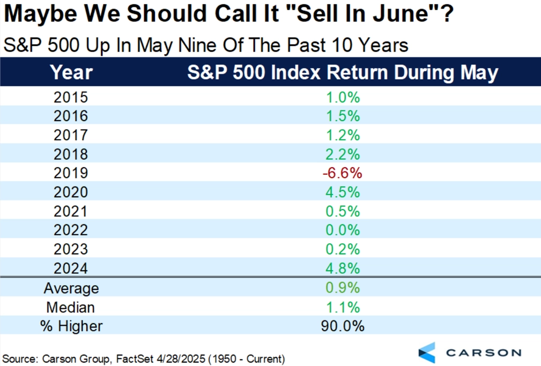541x366 pixels.
Task: Select the Year column header
Action: pyautogui.click(x=71, y=72)
